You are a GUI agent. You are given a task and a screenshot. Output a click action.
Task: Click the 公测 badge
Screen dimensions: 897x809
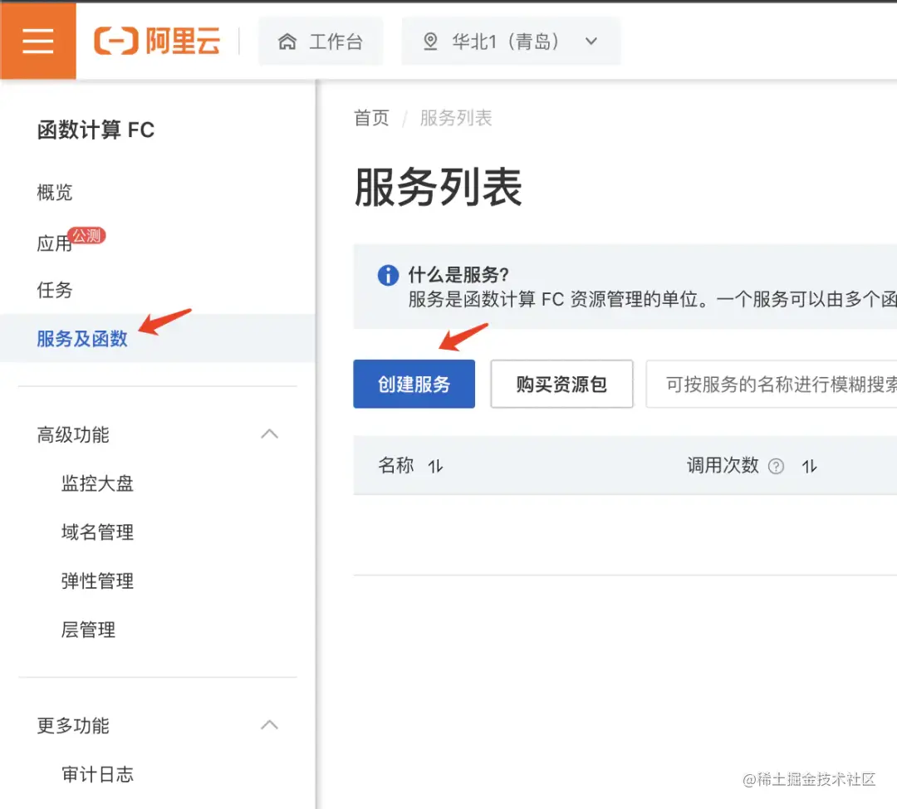87,235
